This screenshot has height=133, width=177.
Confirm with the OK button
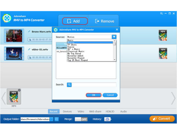pos(93,95)
